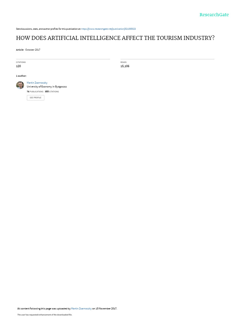Viewport: 241px width, 322px height.
Task: Click the ResearchGate logo
Action: click(214, 14)
